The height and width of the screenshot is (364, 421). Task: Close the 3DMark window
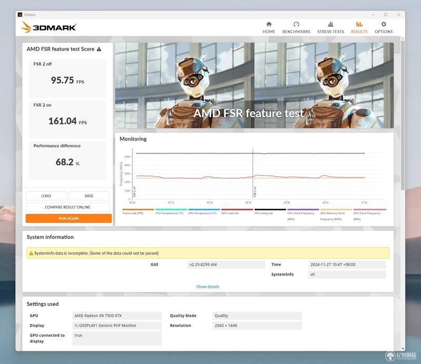(x=398, y=15)
